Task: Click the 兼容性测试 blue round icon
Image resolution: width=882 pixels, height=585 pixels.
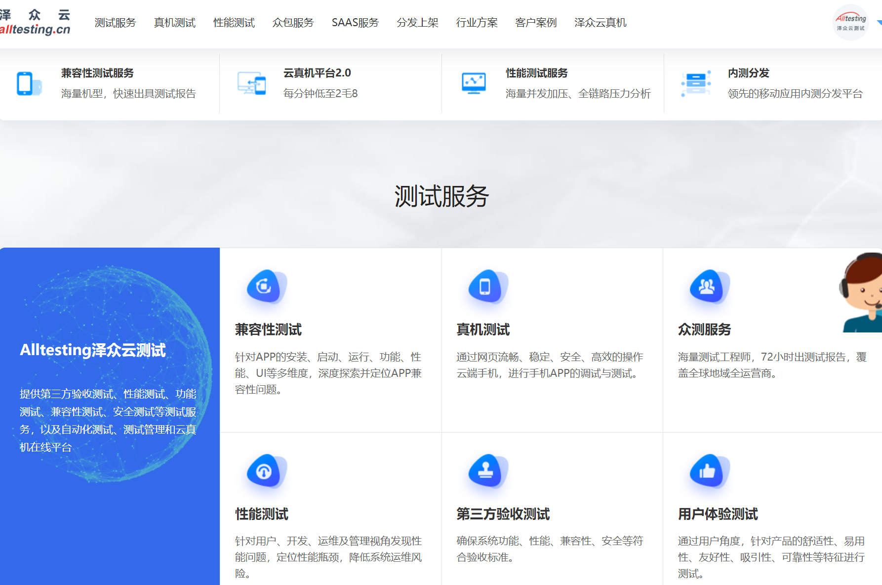Action: click(265, 287)
